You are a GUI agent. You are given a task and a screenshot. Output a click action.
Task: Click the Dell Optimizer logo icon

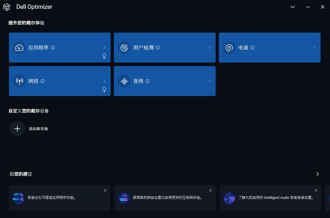point(7,7)
